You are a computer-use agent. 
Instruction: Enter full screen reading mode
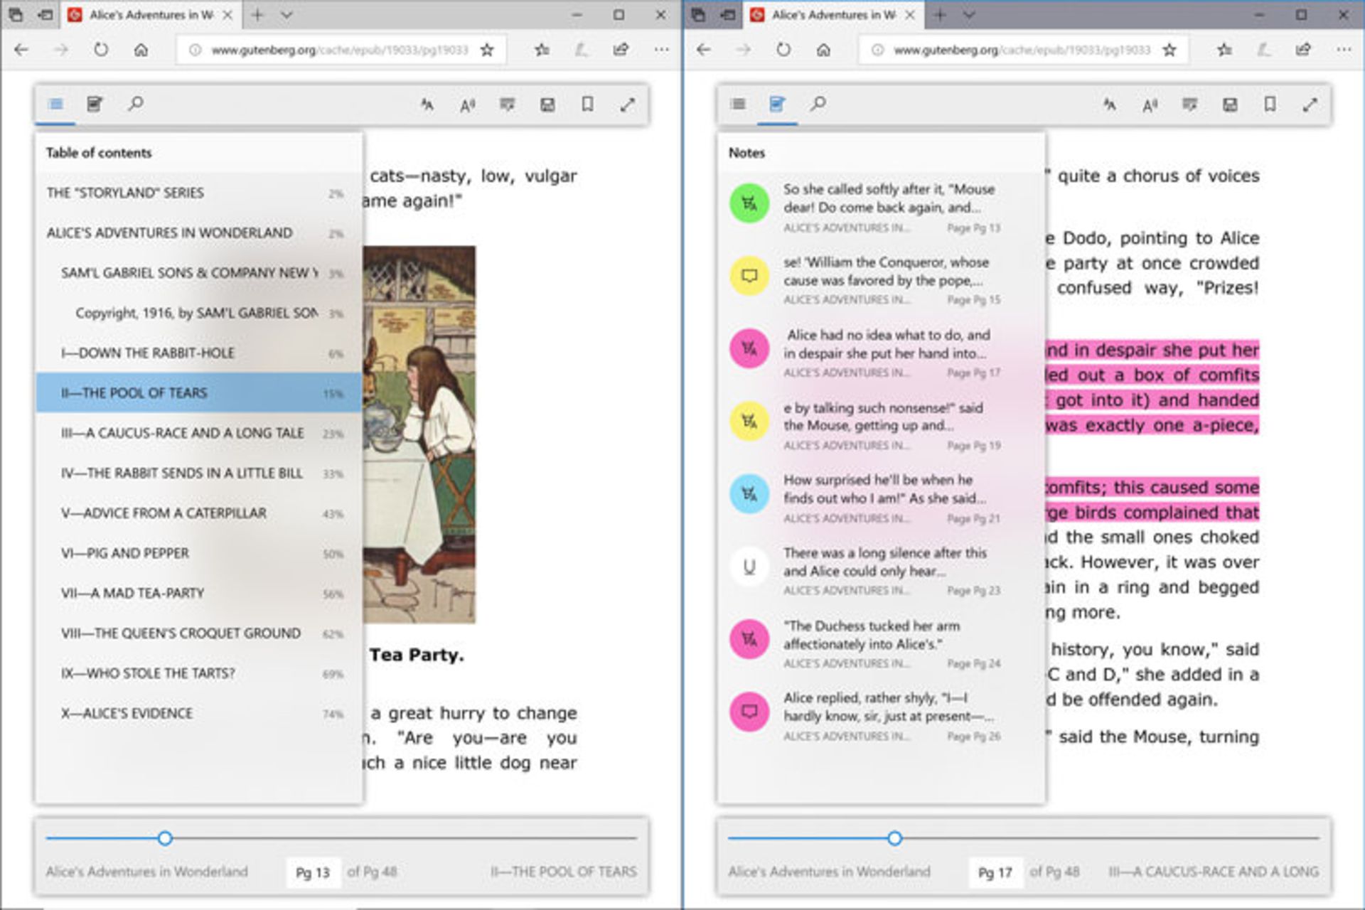click(x=628, y=105)
